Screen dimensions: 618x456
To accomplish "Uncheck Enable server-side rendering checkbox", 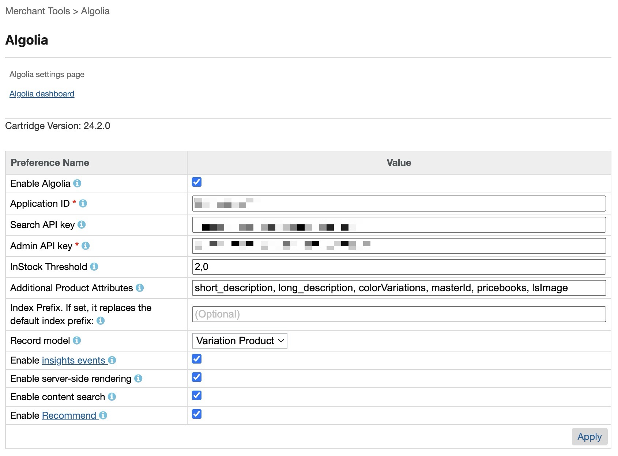I will 197,377.
